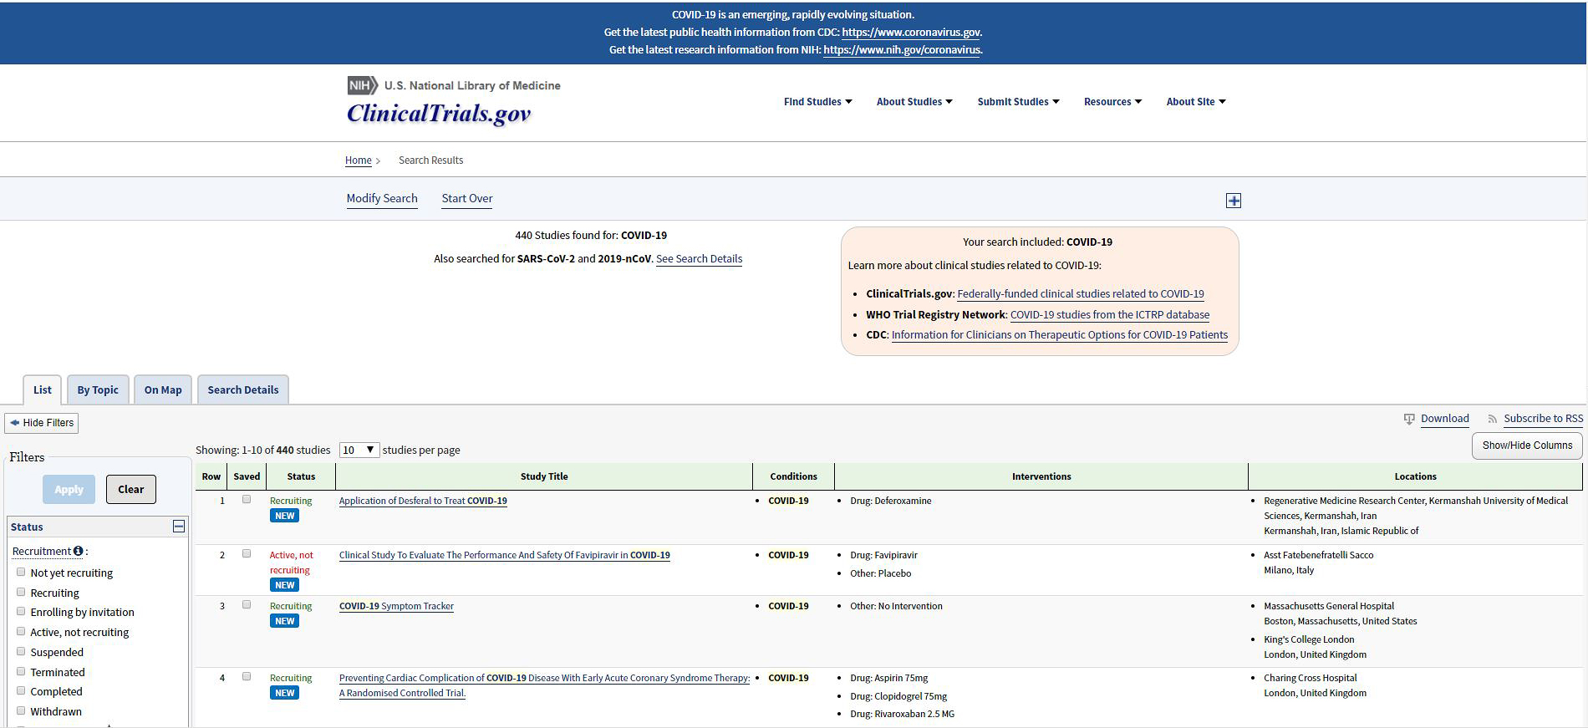Click the ClinicalTrials.gov logo
The image size is (1588, 728).
coord(439,114)
